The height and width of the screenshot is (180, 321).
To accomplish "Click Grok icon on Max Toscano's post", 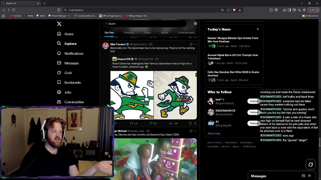I will click(x=191, y=44).
